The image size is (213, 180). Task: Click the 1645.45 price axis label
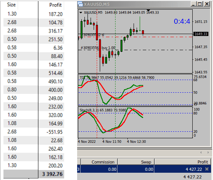coord(201,59)
